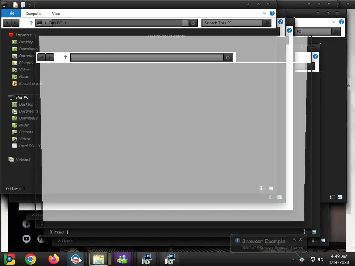Open File Explorer from the taskbar
Viewport: 355px width, 266px height.
pos(99,259)
